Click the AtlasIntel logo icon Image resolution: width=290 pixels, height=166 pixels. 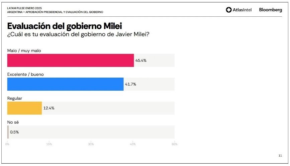coord(229,10)
